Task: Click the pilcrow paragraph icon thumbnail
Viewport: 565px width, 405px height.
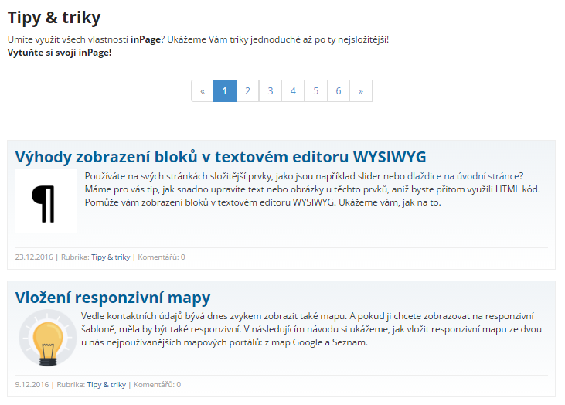Action: point(46,202)
